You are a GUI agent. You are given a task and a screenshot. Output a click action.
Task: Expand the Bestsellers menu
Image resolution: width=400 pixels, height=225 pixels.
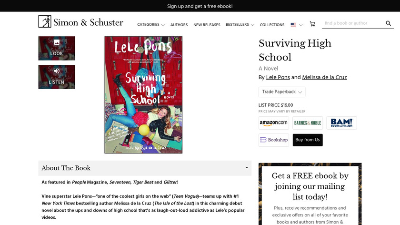(240, 25)
